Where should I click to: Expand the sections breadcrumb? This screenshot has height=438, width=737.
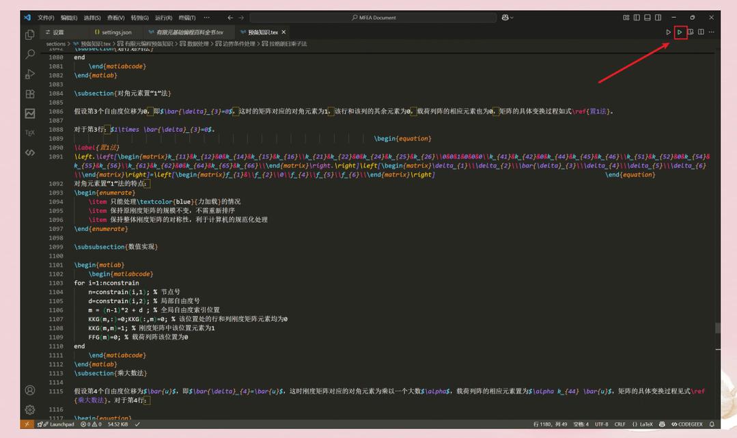point(55,44)
